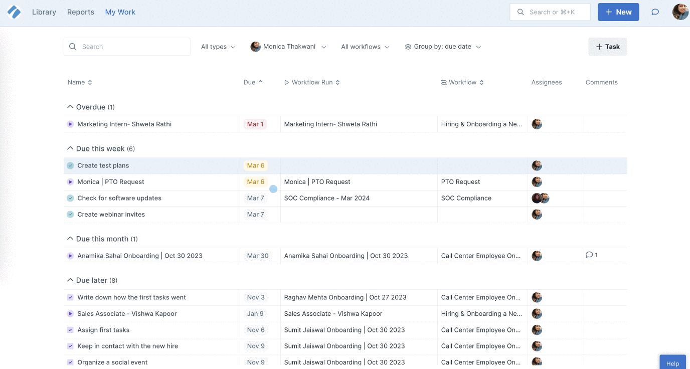The height and width of the screenshot is (369, 690).
Task: Click the task Search field
Action: tap(127, 47)
